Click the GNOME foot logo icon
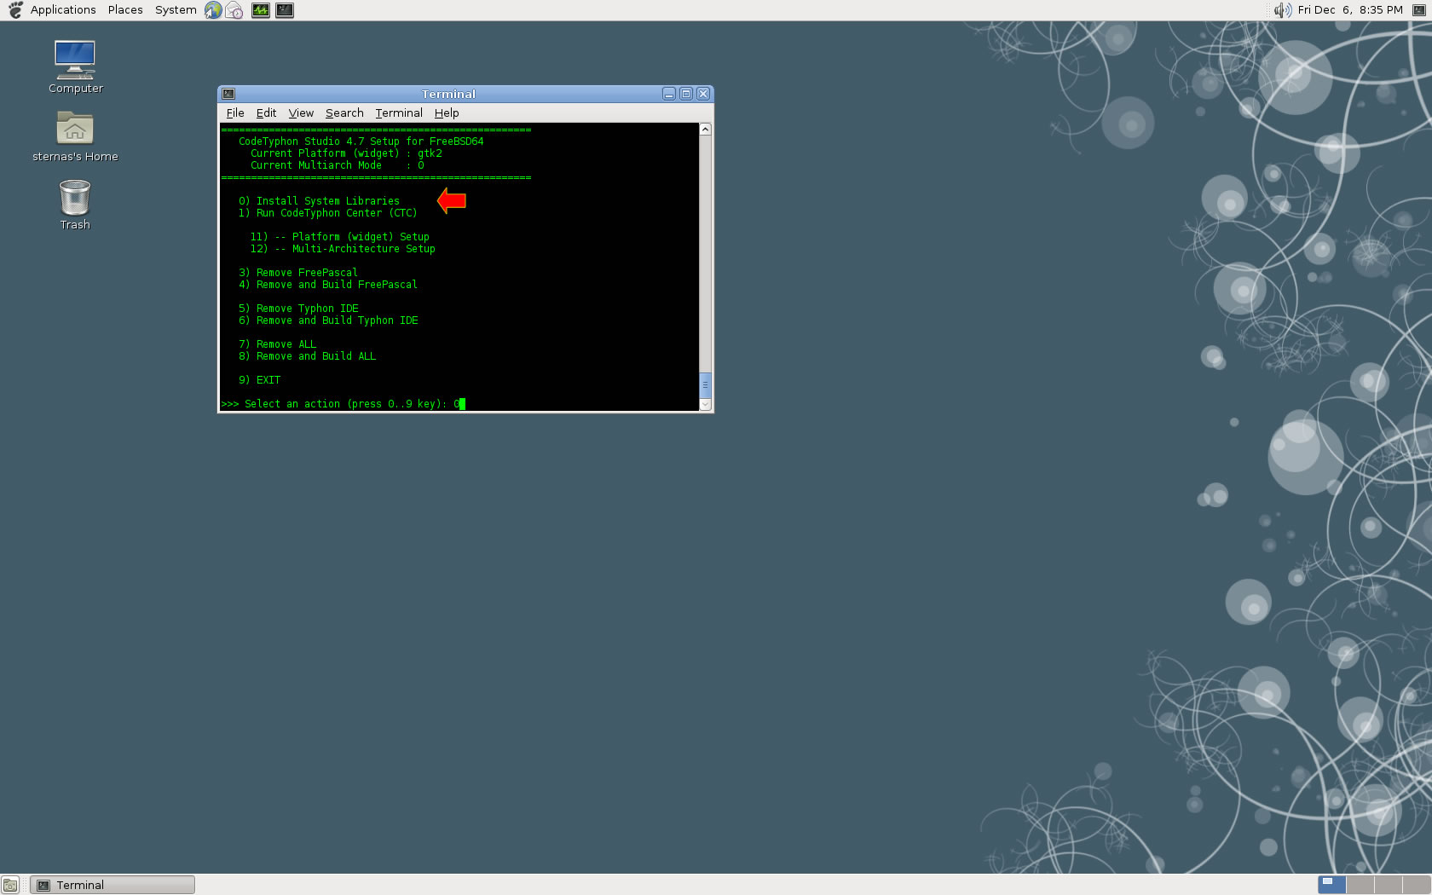This screenshot has height=895, width=1432. point(15,10)
